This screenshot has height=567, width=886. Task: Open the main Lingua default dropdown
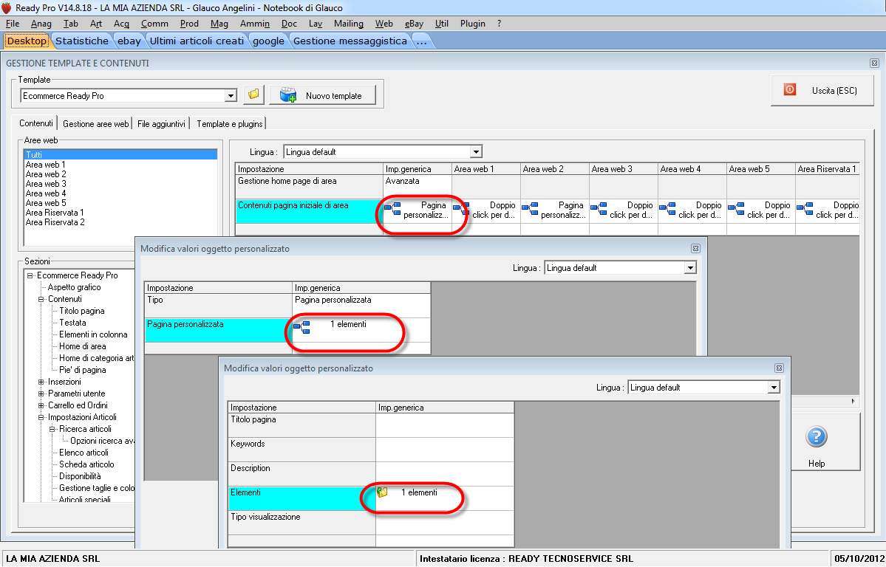tap(476, 152)
